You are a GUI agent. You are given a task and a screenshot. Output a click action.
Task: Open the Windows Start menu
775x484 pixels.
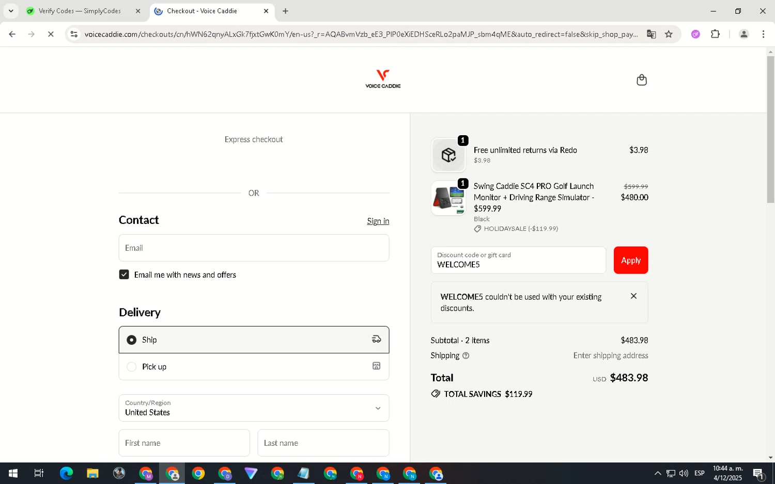point(13,473)
